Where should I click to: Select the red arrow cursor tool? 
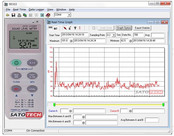[65, 28]
